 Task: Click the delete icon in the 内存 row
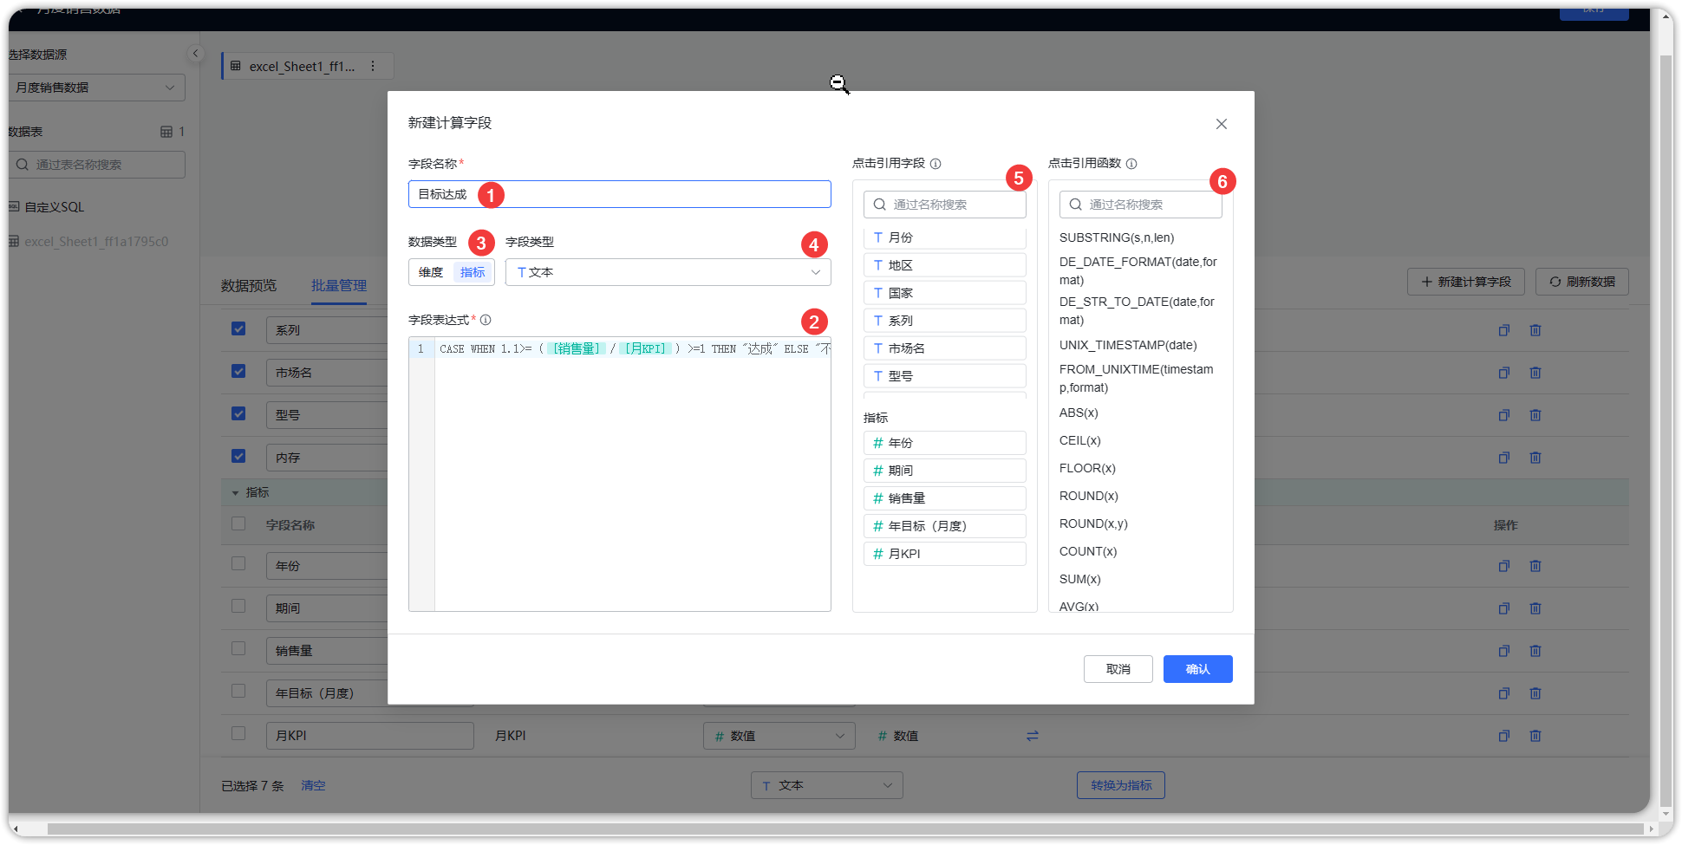(x=1535, y=458)
